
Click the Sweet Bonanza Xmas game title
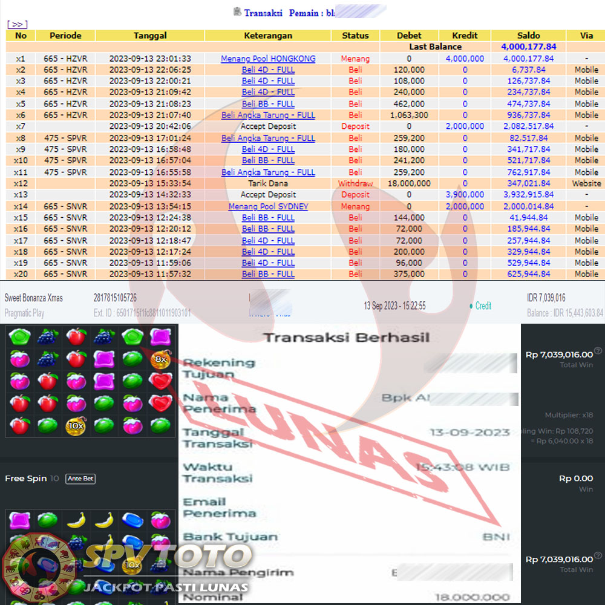click(33, 298)
